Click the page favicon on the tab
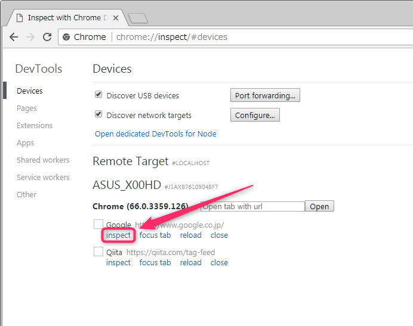Viewport: 413px width, 326px height. click(x=20, y=18)
